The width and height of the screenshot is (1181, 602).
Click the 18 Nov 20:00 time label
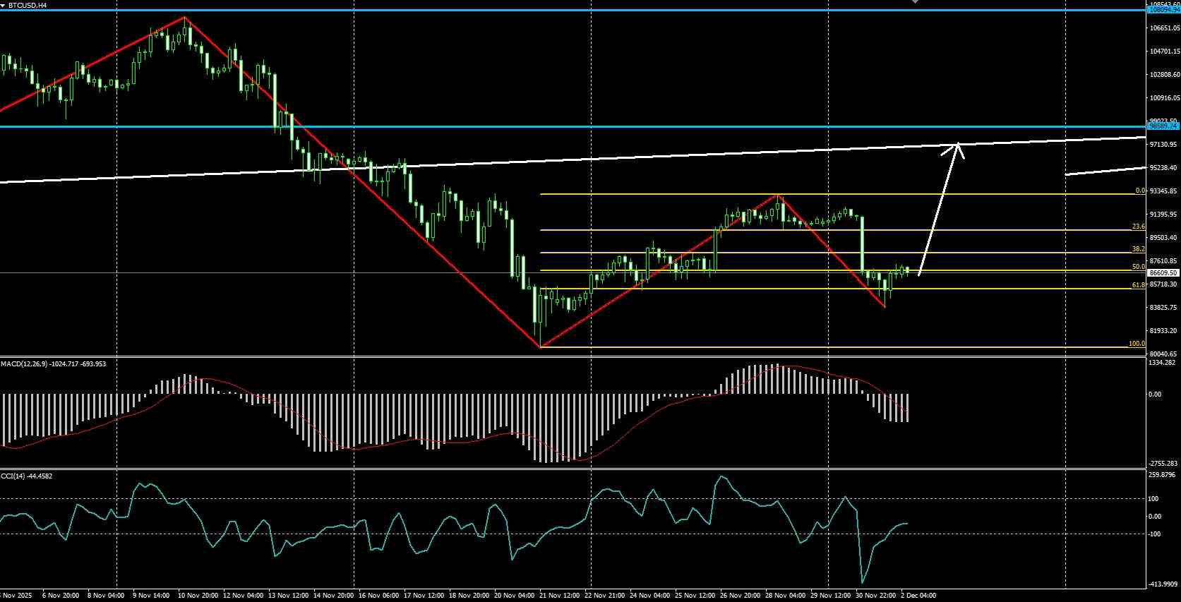(469, 596)
